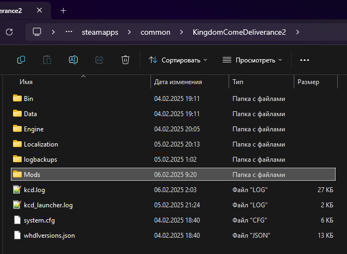
Task: Open the Просмотреть view dropdown
Action: pos(252,60)
